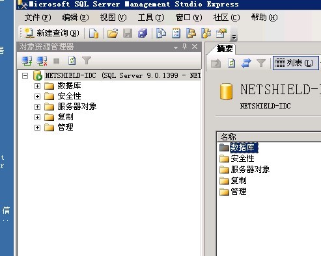Select 服务器对象 in the Object Explorer tree
Screen dimensions: 321x256
77,107
